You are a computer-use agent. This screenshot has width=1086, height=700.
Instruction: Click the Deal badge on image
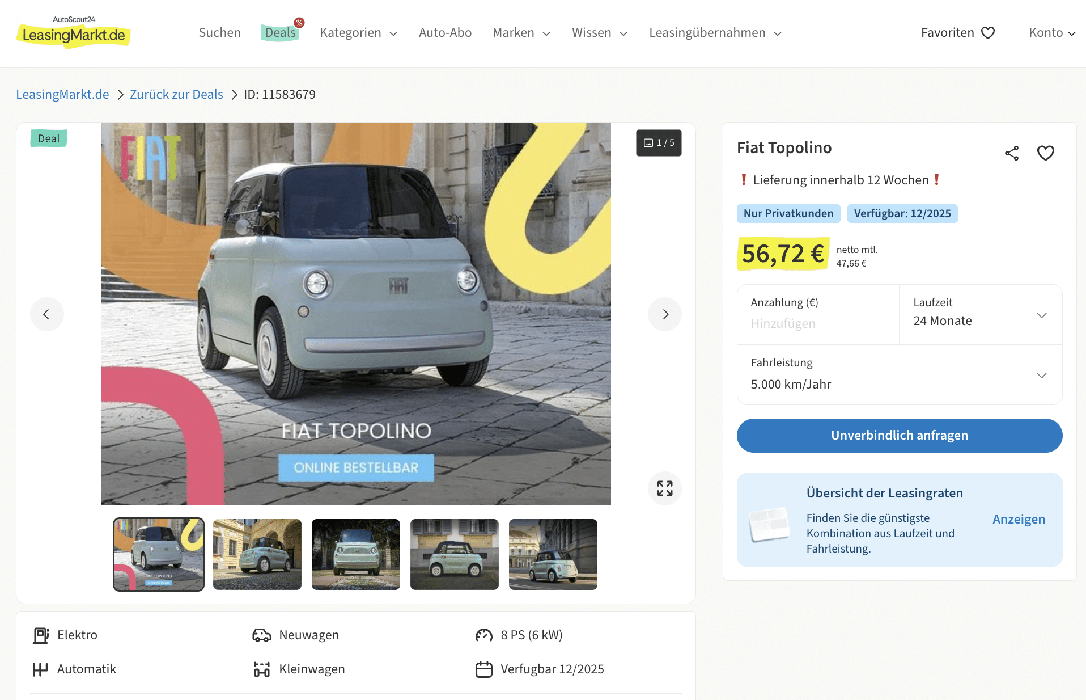[49, 138]
